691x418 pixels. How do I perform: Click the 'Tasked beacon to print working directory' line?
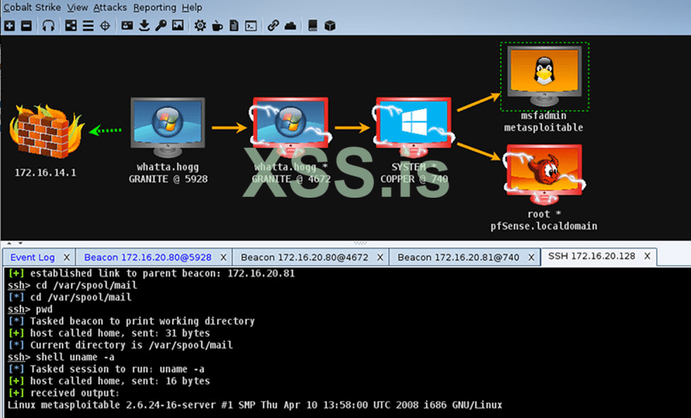[131, 321]
